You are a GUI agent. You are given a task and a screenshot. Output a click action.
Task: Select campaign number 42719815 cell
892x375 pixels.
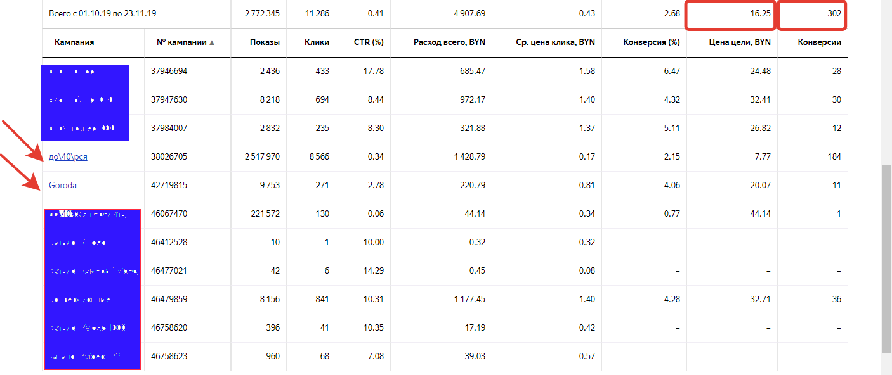(169, 185)
